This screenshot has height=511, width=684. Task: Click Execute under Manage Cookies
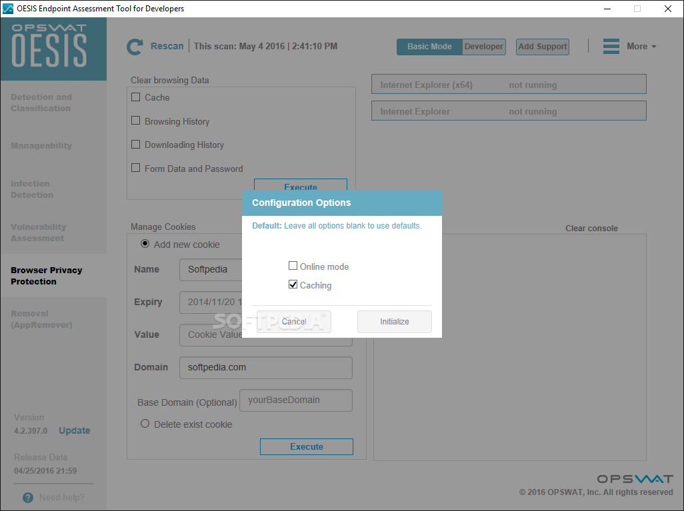pos(306,446)
